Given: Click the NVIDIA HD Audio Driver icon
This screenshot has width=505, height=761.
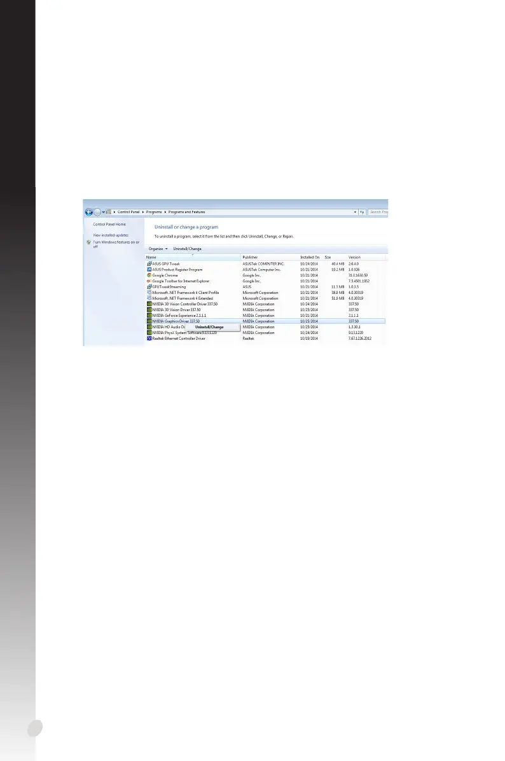Looking at the screenshot, I should 149,327.
